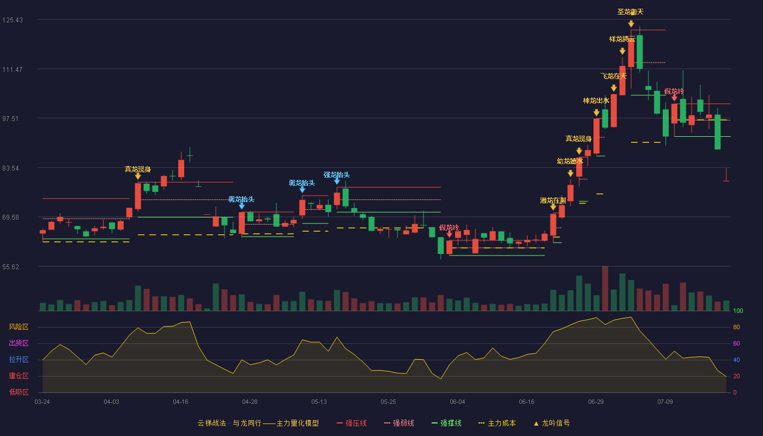
Task: Click the magenta 60 indicator scale label
Action: (x=736, y=343)
